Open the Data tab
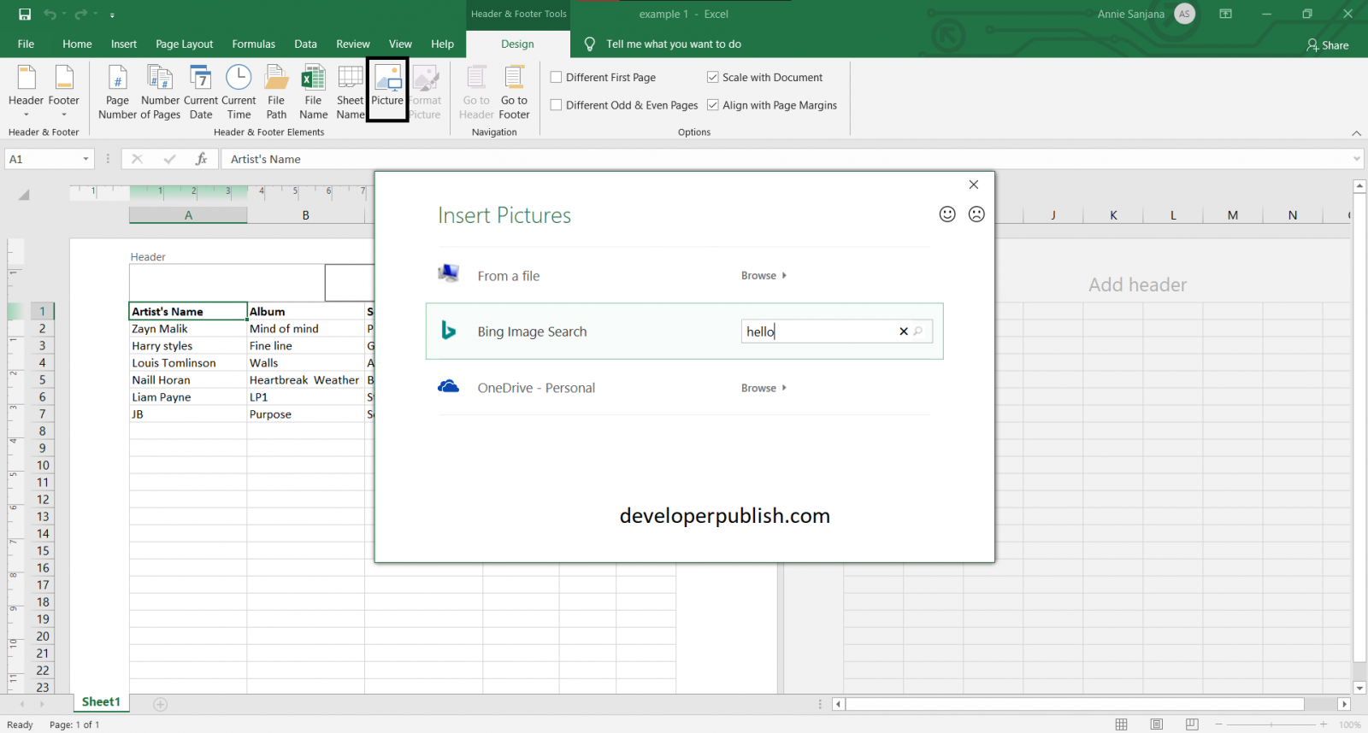Screen dimensions: 1368x733 coord(305,44)
